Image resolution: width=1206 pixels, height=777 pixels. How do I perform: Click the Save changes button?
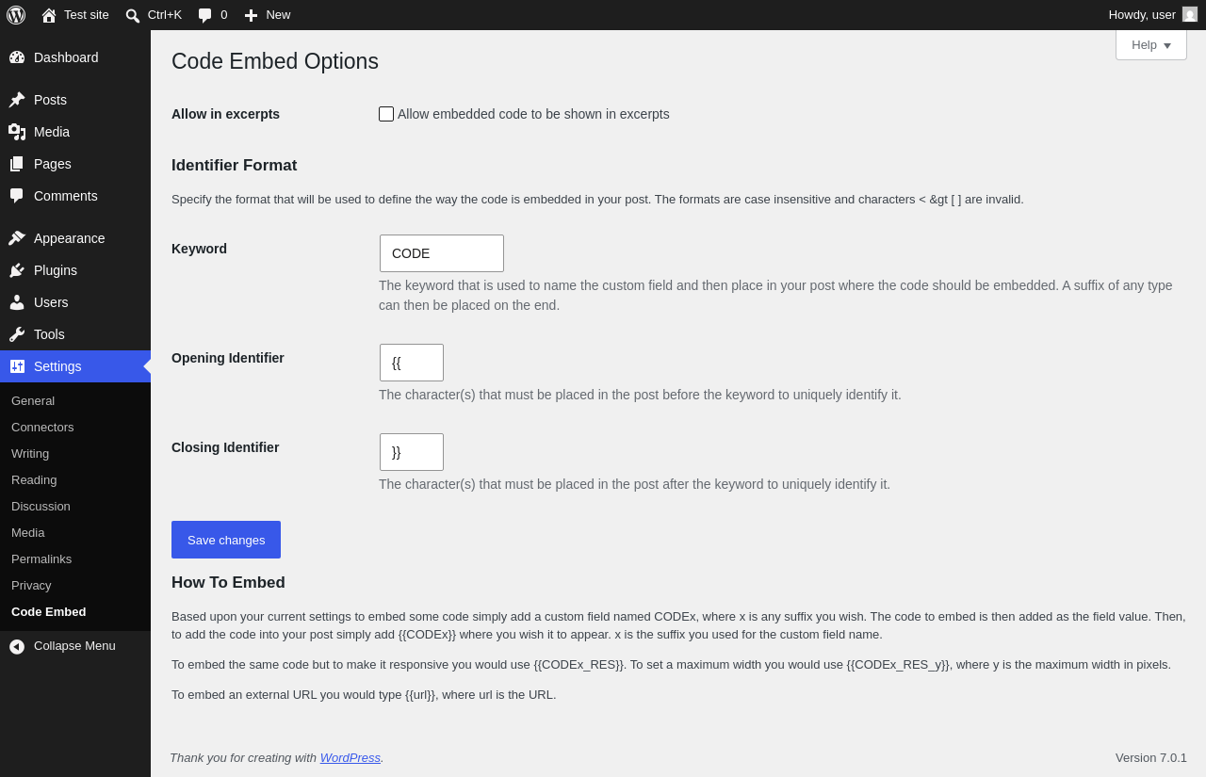(x=226, y=540)
